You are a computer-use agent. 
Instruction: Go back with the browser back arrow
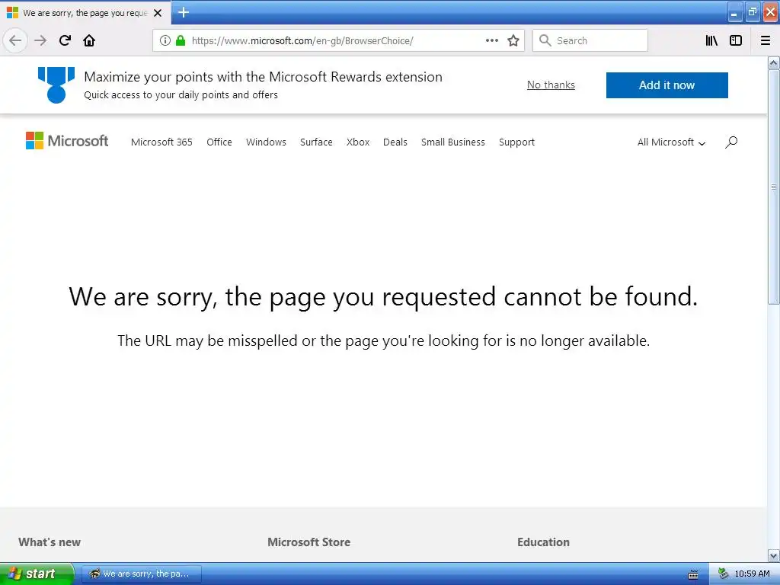pos(15,40)
